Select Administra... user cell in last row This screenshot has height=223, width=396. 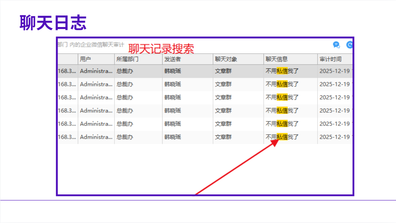[x=96, y=137]
